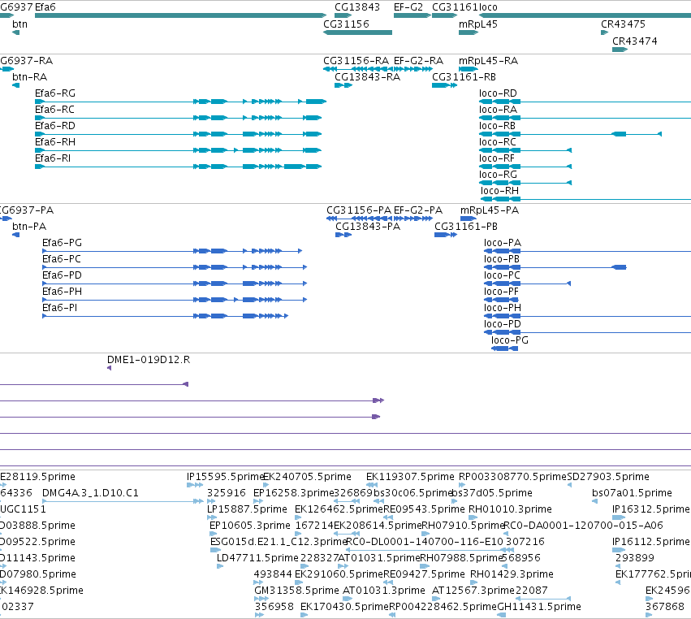The image size is (691, 619).
Task: Click transcript Efa6-RG label
Action: pyautogui.click(x=55, y=93)
